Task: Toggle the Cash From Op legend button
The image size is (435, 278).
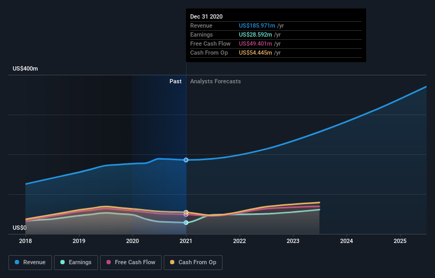Action: click(193, 263)
